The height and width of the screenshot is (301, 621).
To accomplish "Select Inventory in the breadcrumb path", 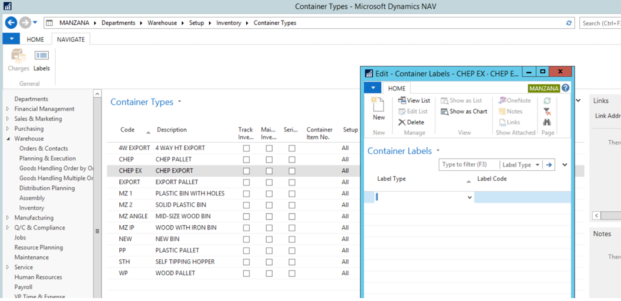I will tap(229, 23).
